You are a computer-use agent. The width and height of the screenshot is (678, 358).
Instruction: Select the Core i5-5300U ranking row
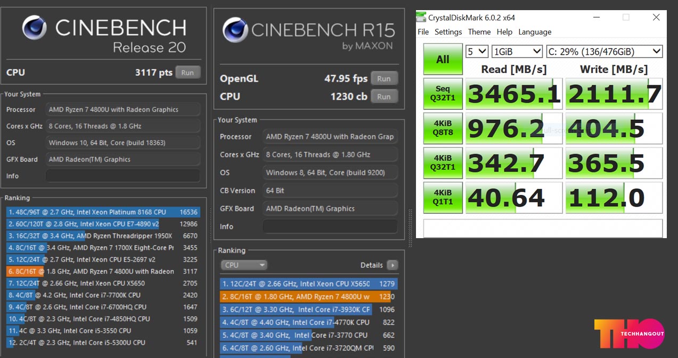click(103, 343)
